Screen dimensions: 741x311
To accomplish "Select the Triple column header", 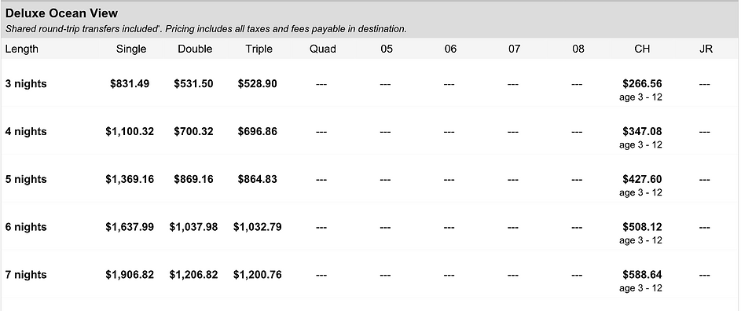I will click(x=259, y=49).
